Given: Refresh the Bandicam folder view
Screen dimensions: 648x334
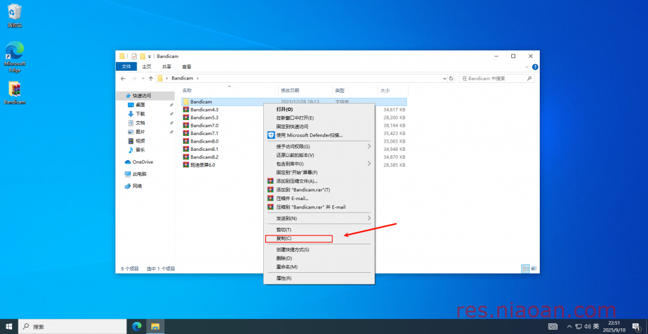Looking at the screenshot, I should [x=451, y=78].
